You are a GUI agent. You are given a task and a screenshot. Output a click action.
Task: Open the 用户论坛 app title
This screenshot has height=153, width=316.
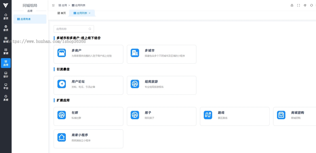click(78, 82)
